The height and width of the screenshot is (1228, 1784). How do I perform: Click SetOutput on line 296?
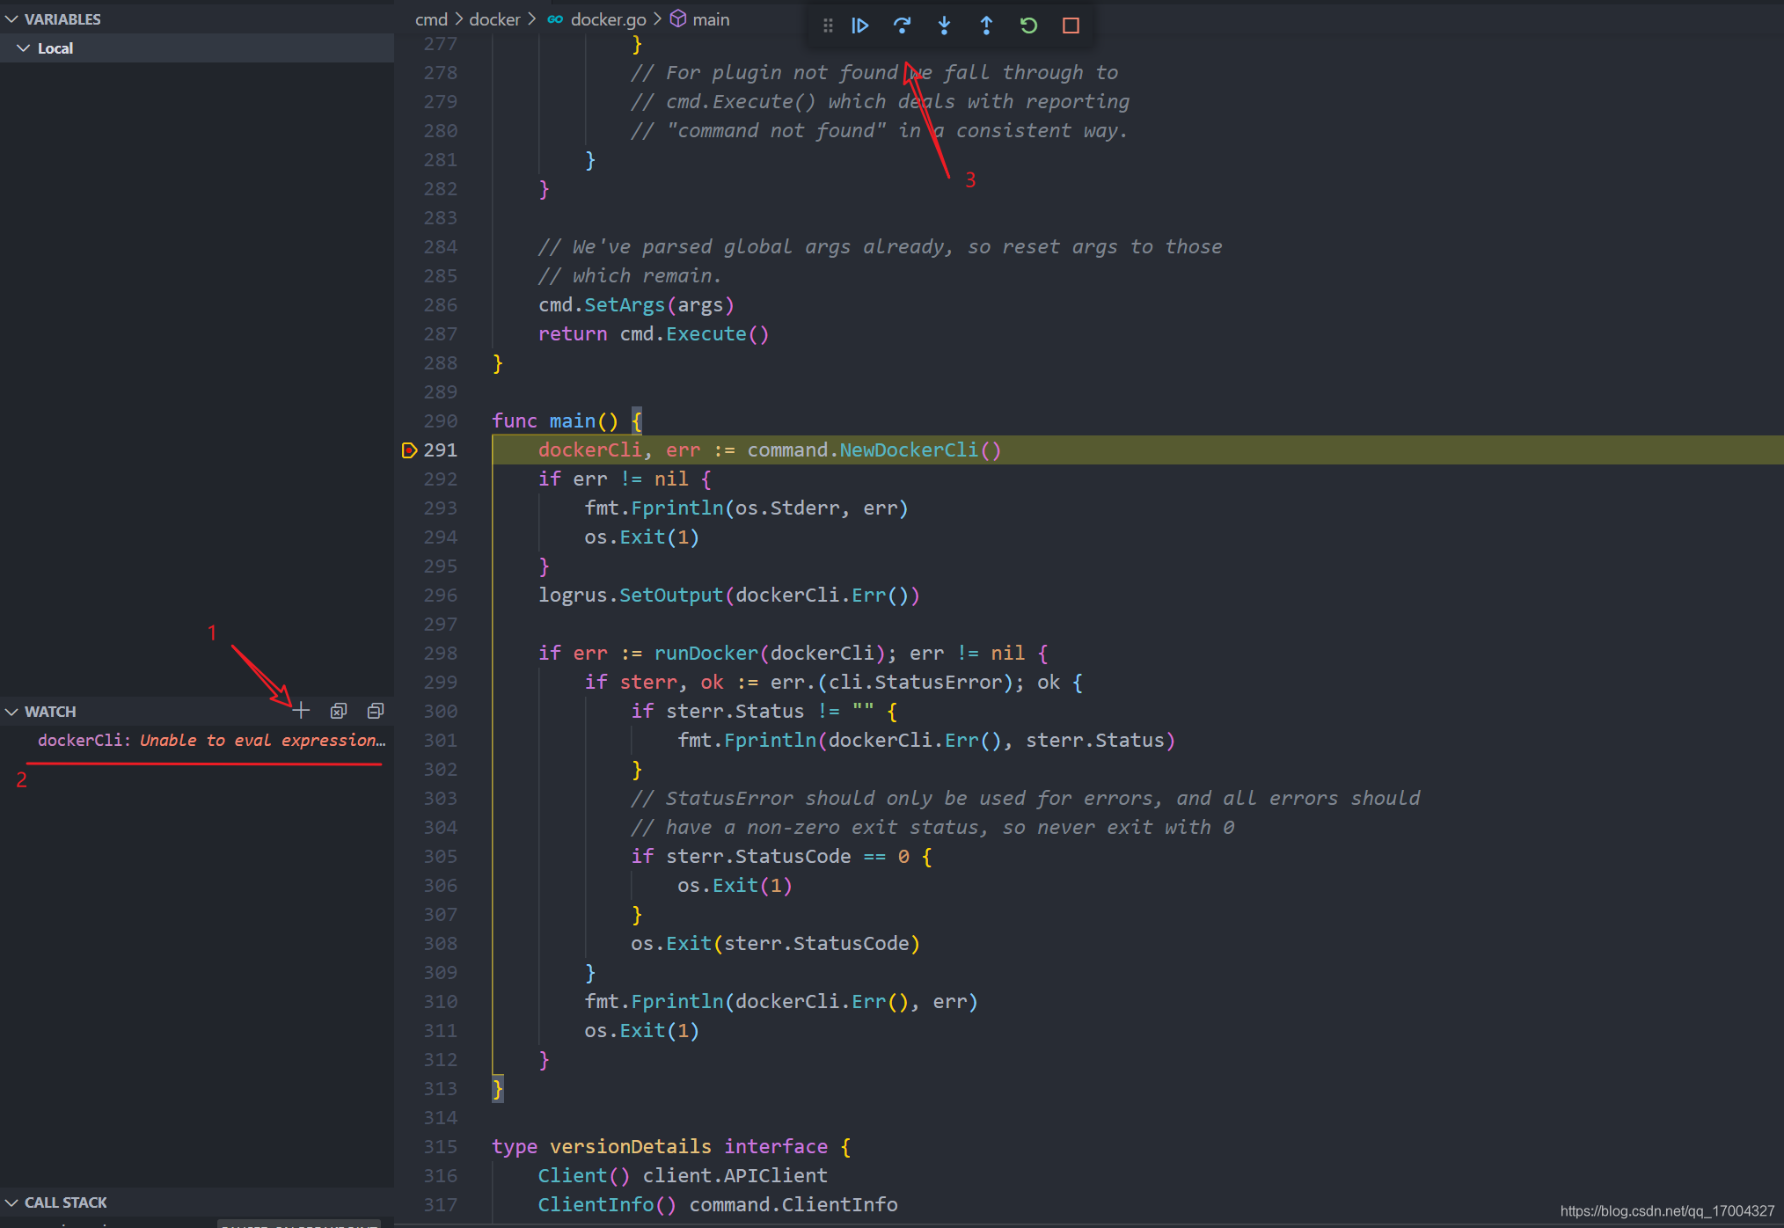coord(671,596)
